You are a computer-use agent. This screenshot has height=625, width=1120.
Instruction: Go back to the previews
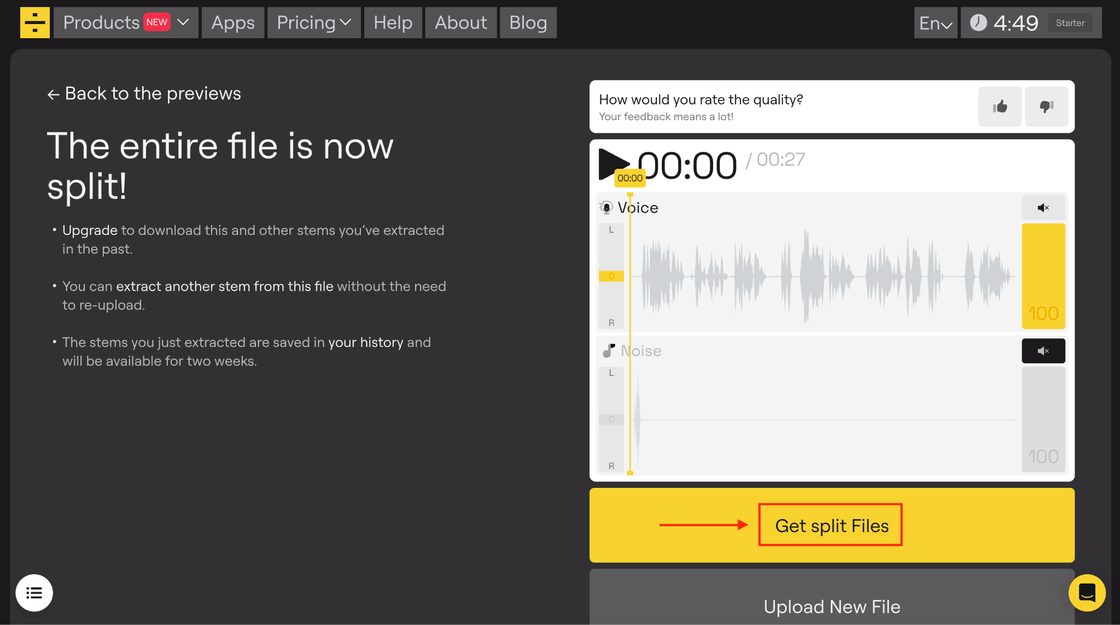pyautogui.click(x=144, y=93)
